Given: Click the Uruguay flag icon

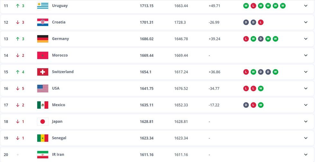Looking at the screenshot, I should pos(43,6).
